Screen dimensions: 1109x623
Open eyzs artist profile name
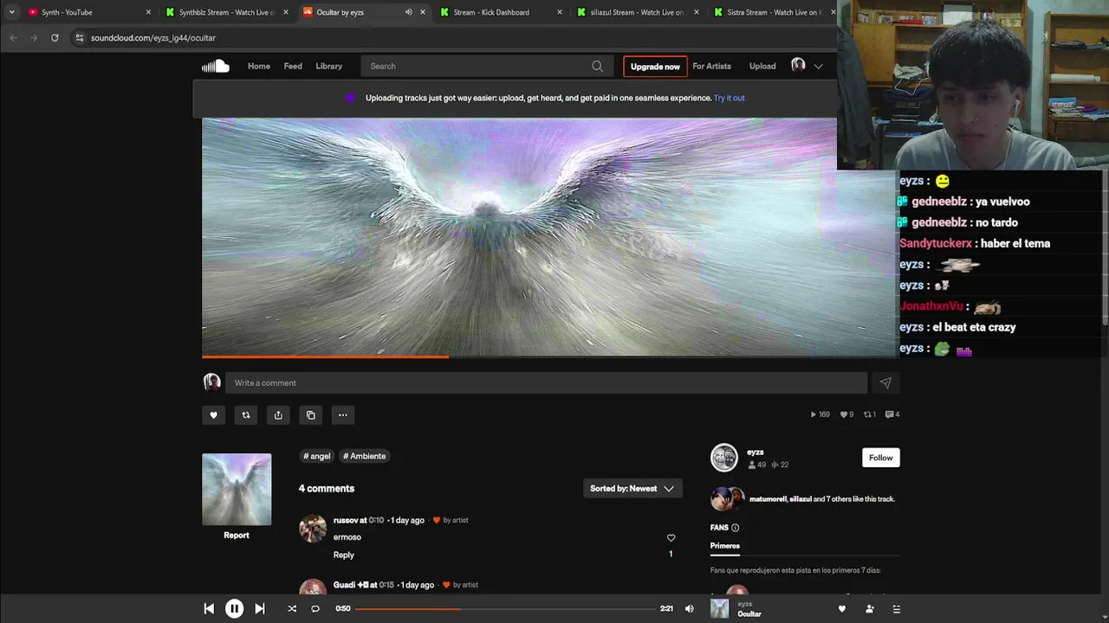(756, 452)
